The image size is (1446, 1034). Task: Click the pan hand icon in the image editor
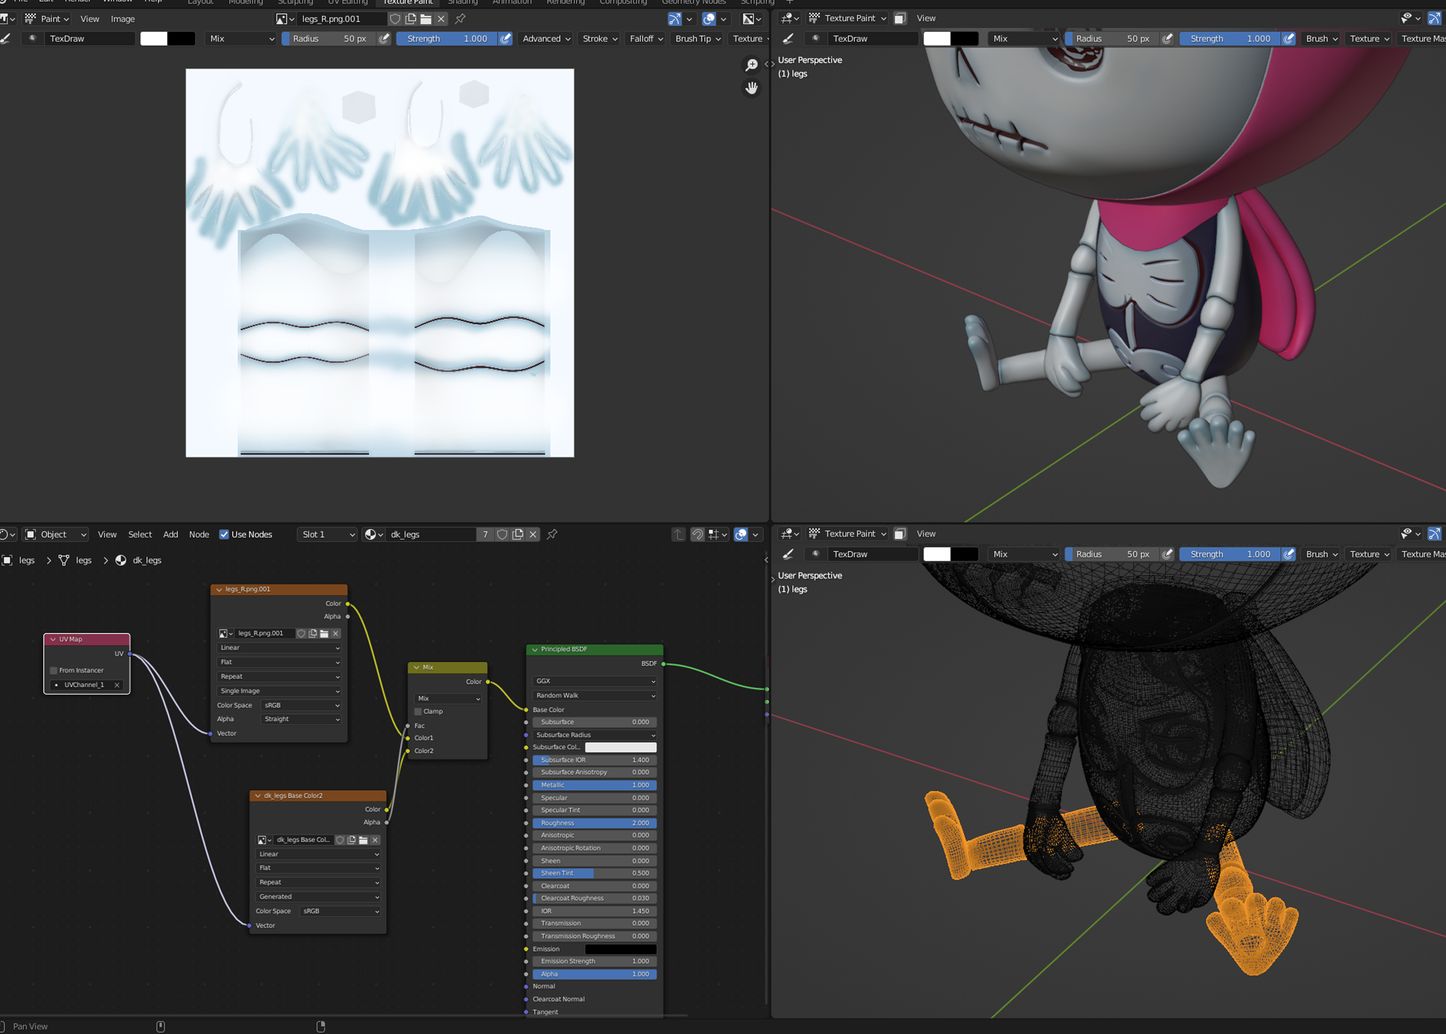click(752, 87)
